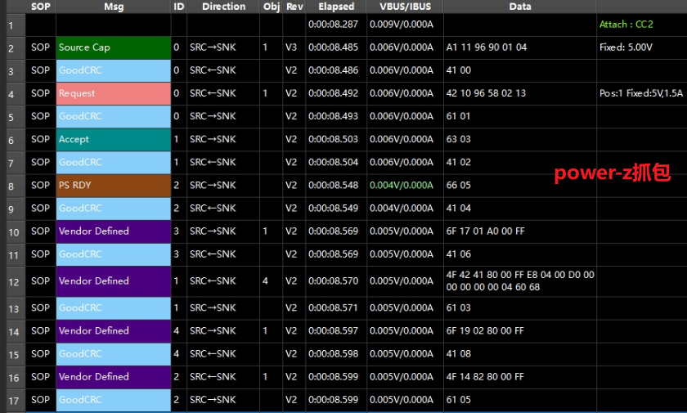Select Vendor Defined message in row 16
This screenshot has width=687, height=413.
(x=113, y=377)
